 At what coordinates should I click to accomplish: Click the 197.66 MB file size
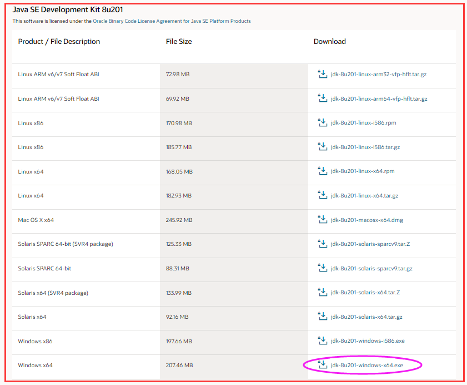(179, 341)
